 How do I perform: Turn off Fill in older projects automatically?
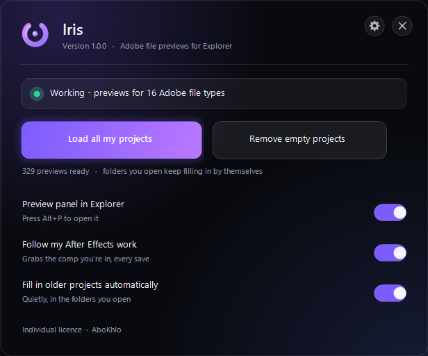pos(390,293)
